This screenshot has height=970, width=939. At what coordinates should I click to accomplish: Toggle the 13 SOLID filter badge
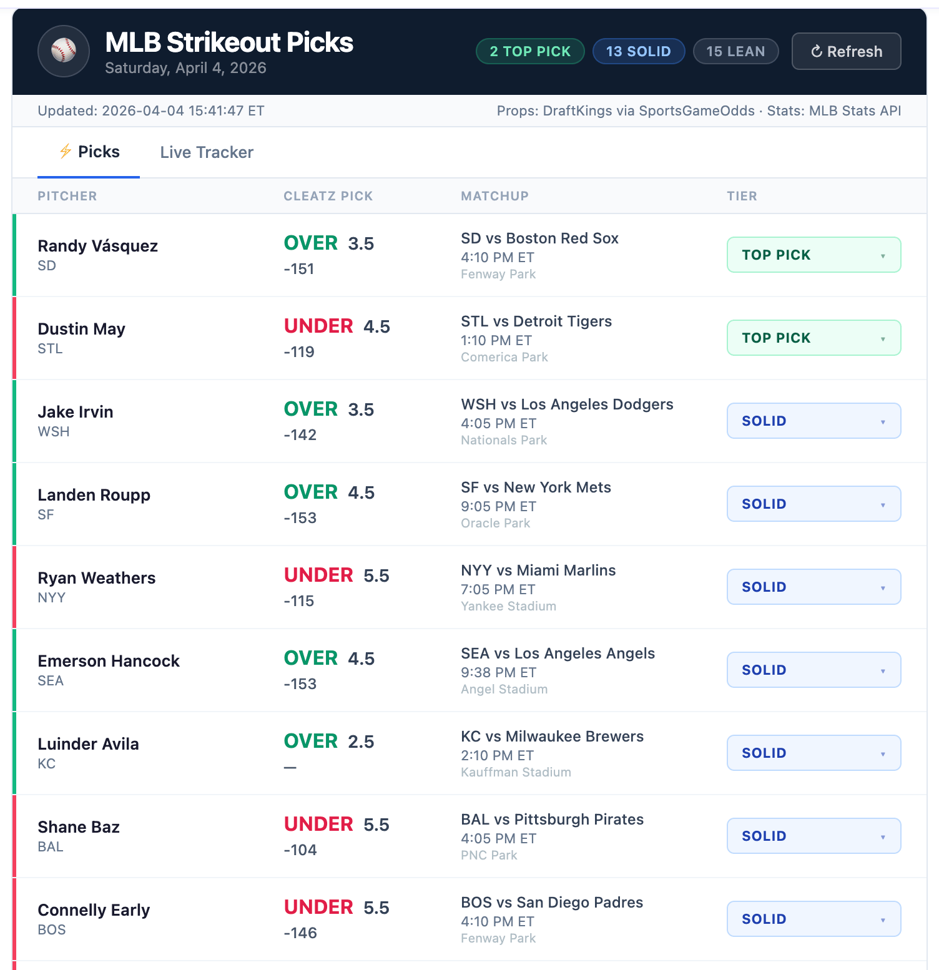(639, 51)
